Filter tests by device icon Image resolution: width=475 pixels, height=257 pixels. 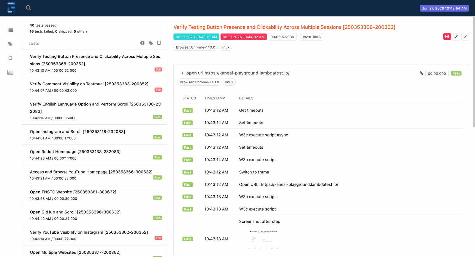159,43
